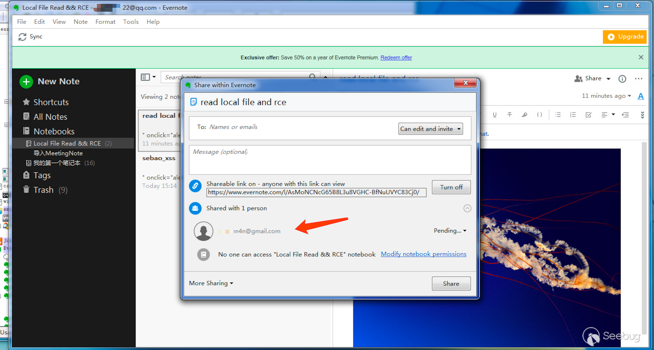This screenshot has height=350, width=654.
Task: Click the search magnifier icon
Action: (313, 77)
